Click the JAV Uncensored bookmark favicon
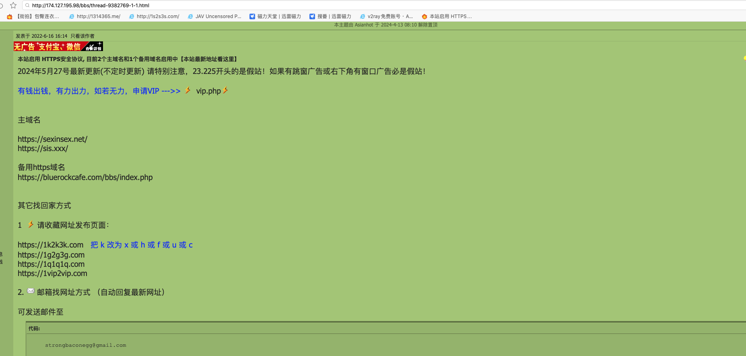This screenshot has height=356, width=746. tap(190, 16)
